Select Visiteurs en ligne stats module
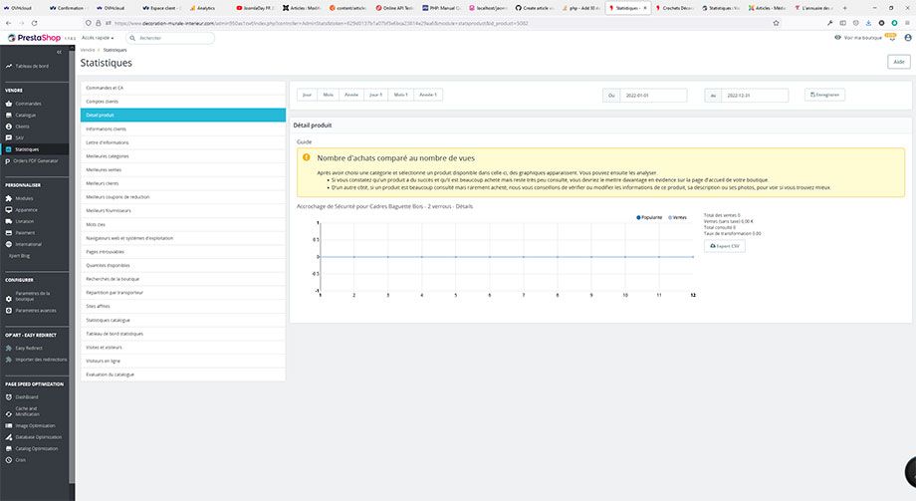The height and width of the screenshot is (501, 916). coord(183,361)
